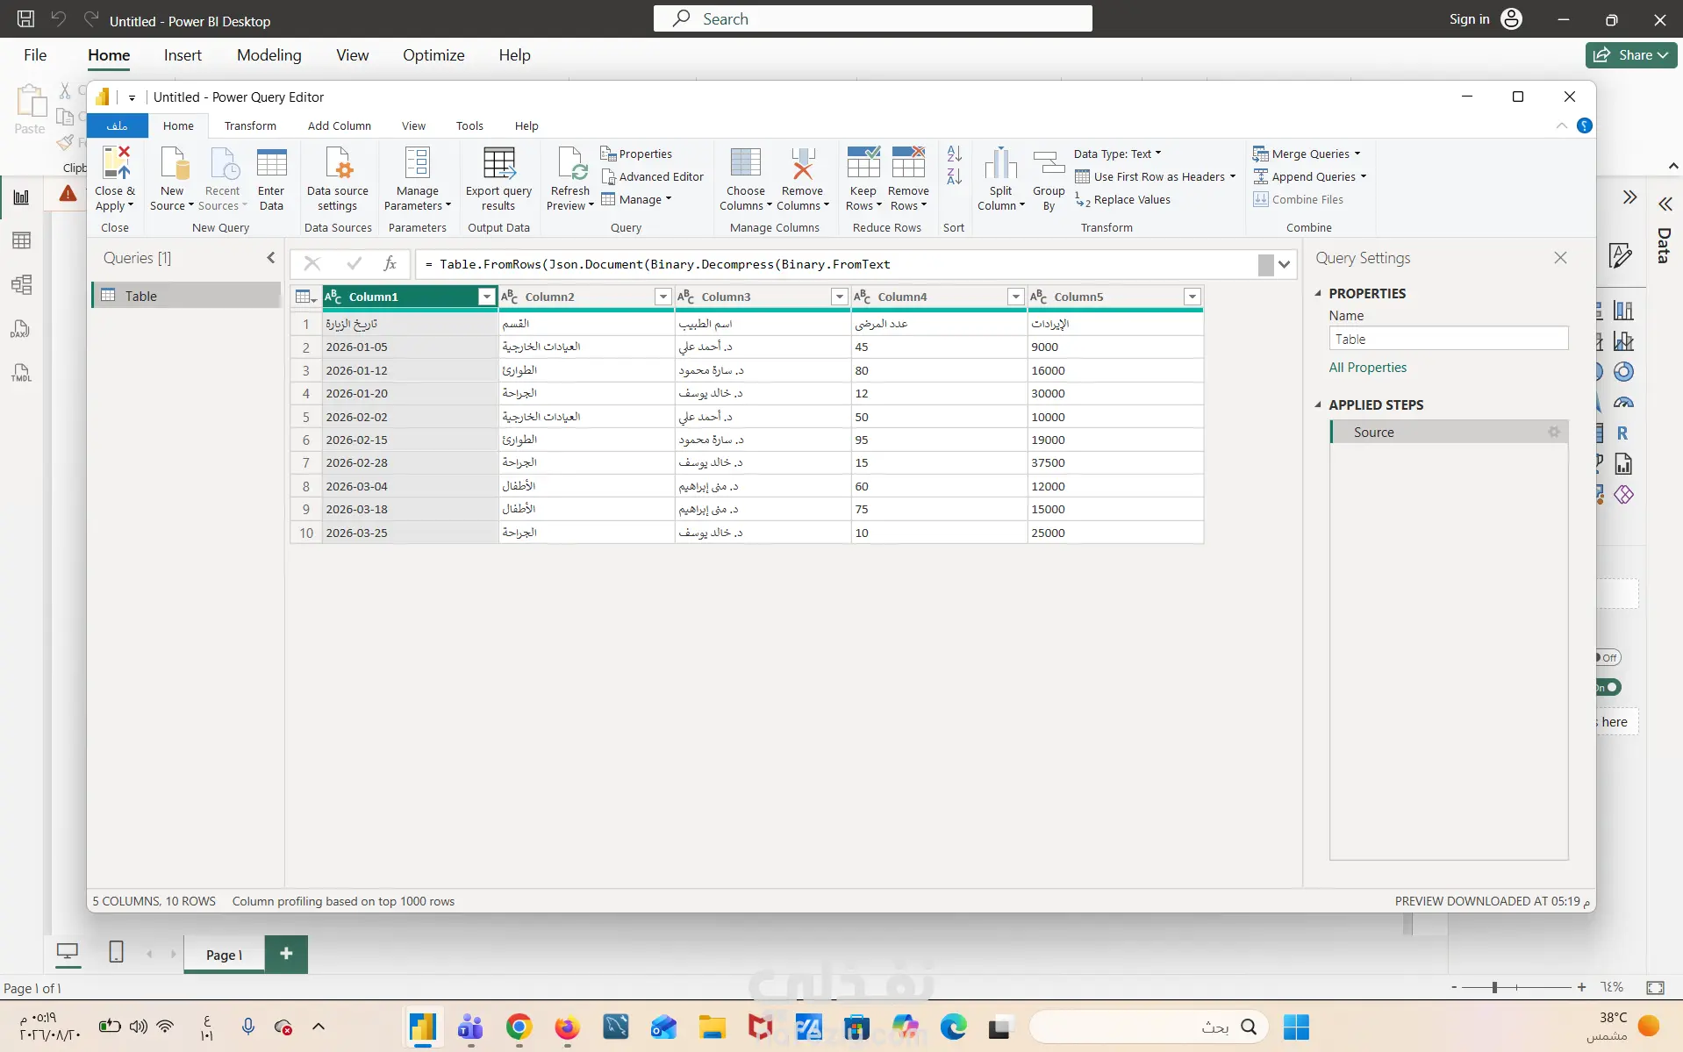Image resolution: width=1683 pixels, height=1052 pixels.
Task: Collapse the APPLIED STEPS section
Action: click(x=1318, y=404)
